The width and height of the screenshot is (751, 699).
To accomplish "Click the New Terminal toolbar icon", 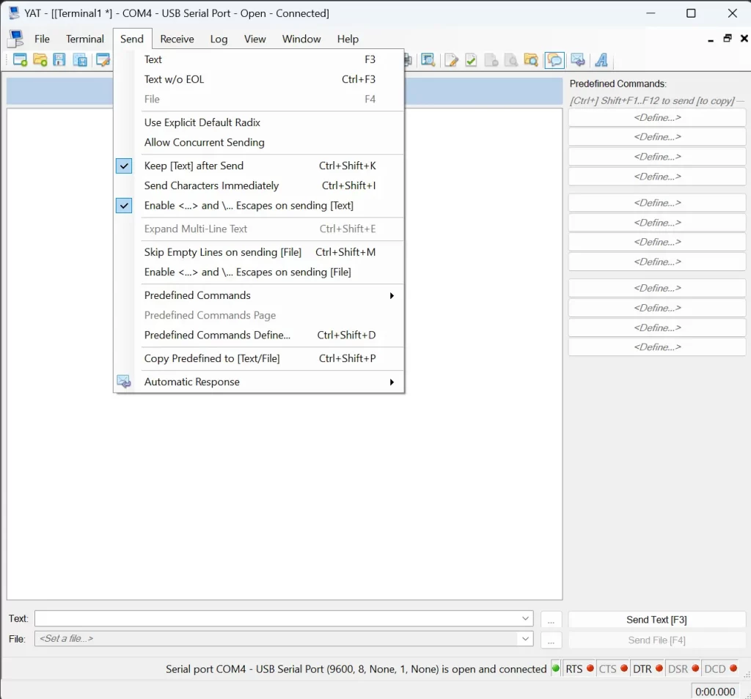I will click(20, 60).
